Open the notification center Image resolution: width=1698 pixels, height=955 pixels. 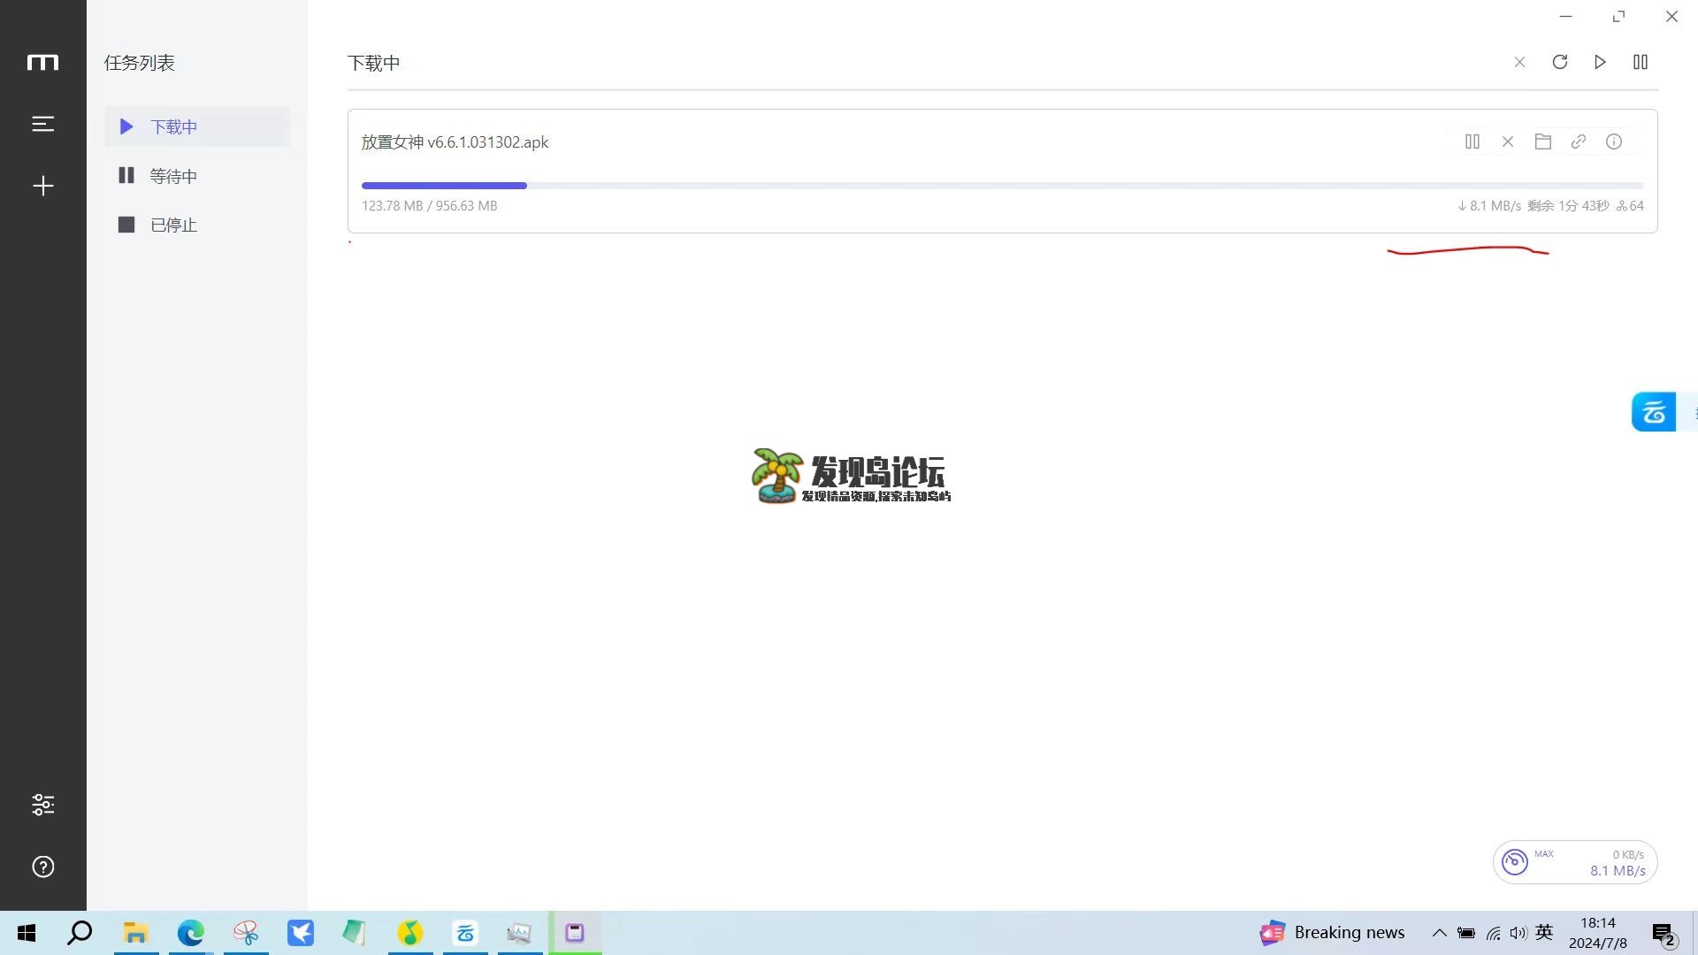coord(1664,934)
